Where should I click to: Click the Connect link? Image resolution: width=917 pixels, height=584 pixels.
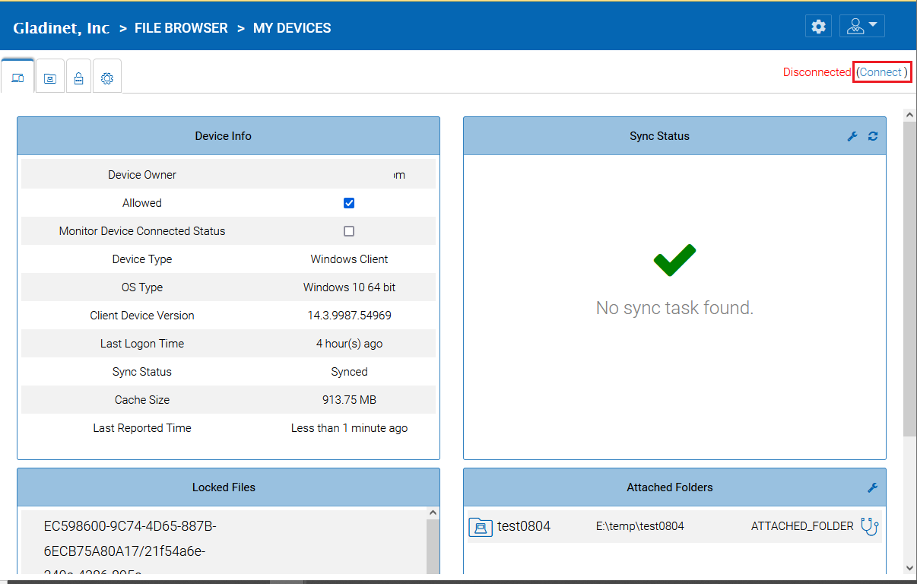881,72
